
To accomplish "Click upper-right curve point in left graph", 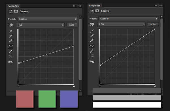I will coord(73,46).
